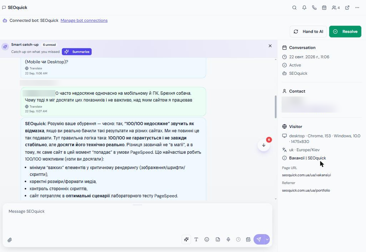Click the chat bubble icon beside SEOquick title
The height and width of the screenshot is (252, 366).
[4, 8]
